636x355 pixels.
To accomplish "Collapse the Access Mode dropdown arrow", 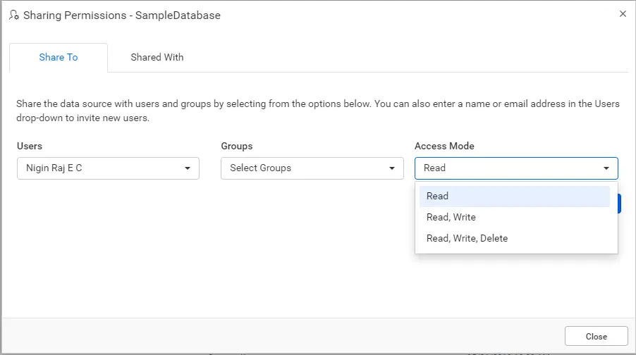I will tap(606, 168).
